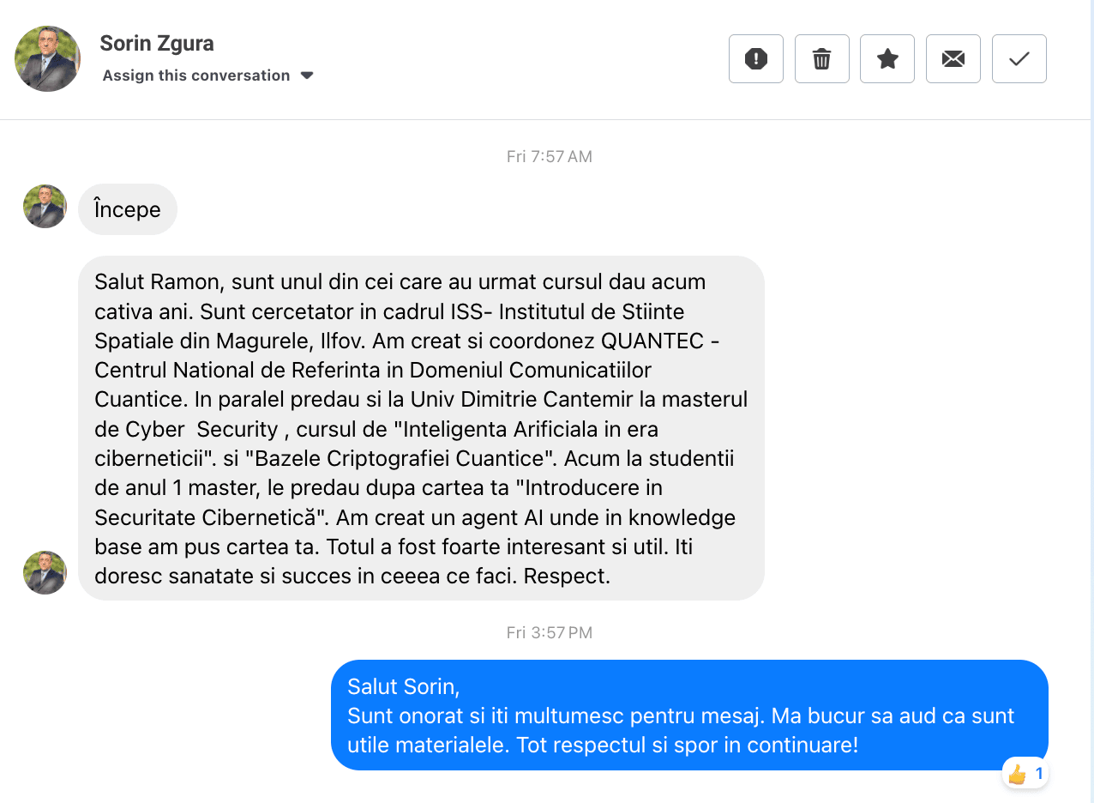The width and height of the screenshot is (1094, 803).
Task: Flag this conversation as spam
Action: [x=755, y=58]
